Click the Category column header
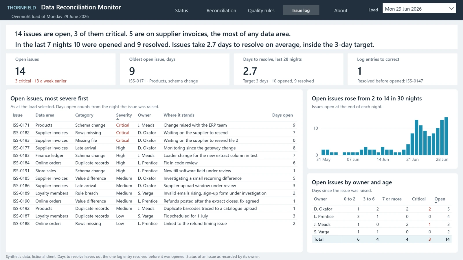 pyautogui.click(x=84, y=115)
